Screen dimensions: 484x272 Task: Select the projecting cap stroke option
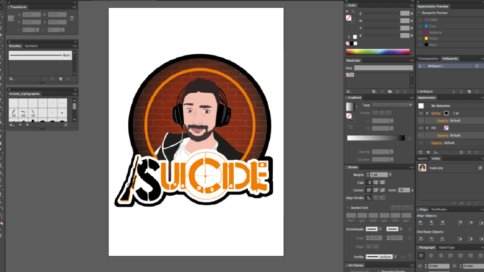pos(383,182)
